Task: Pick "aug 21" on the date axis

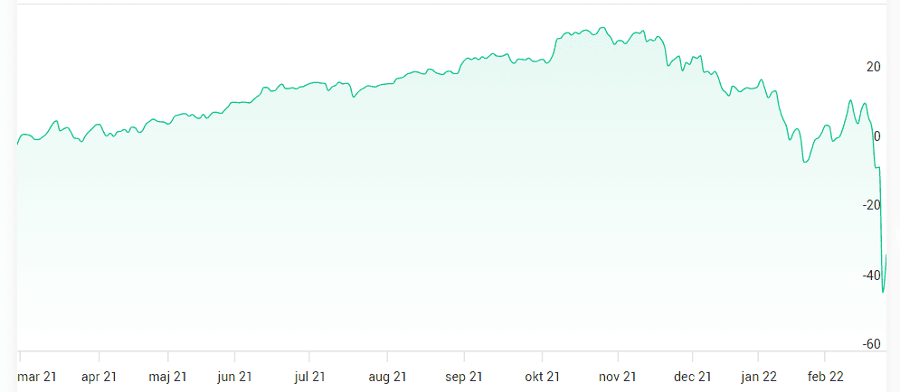Action: pos(387,377)
